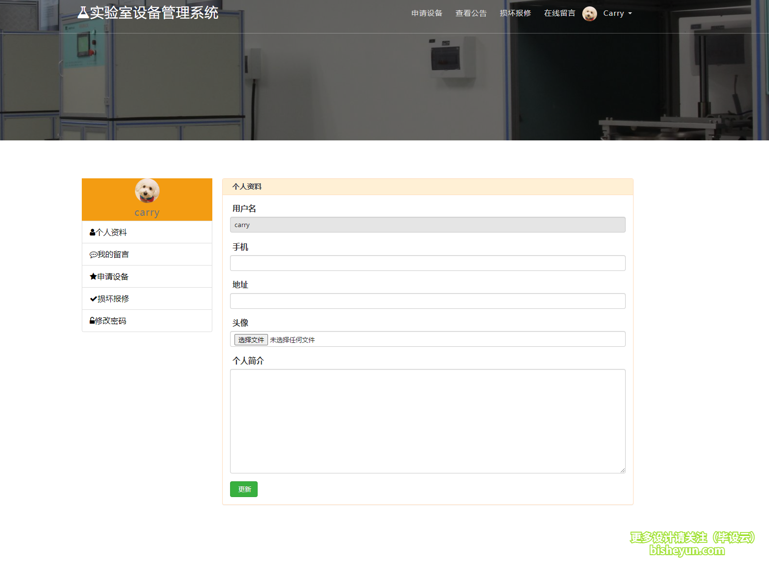
Task: Focus the 手机 input field
Action: (427, 263)
